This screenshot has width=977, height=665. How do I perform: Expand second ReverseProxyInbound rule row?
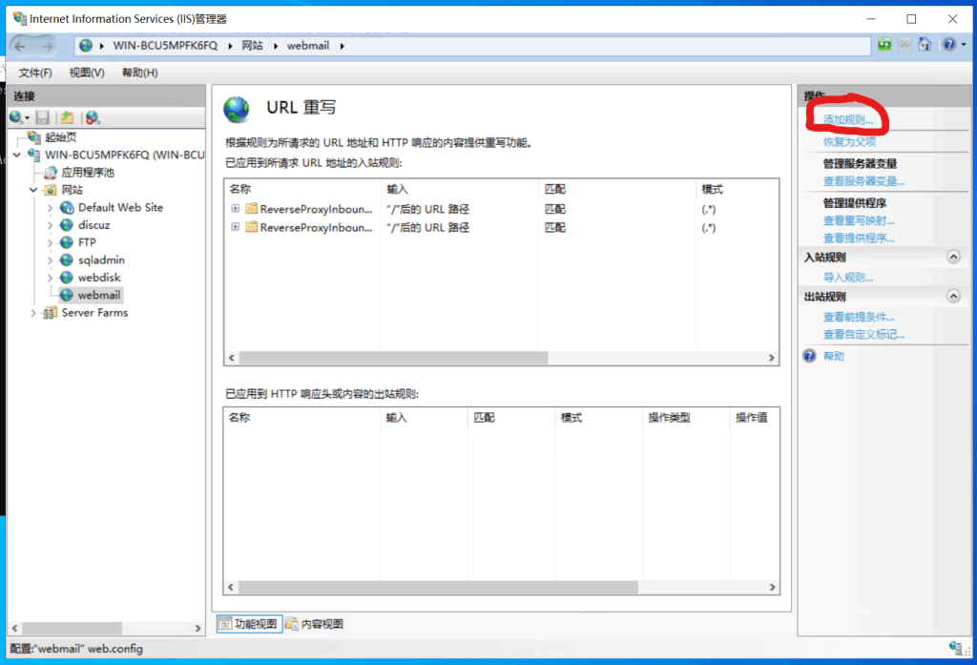tap(235, 227)
